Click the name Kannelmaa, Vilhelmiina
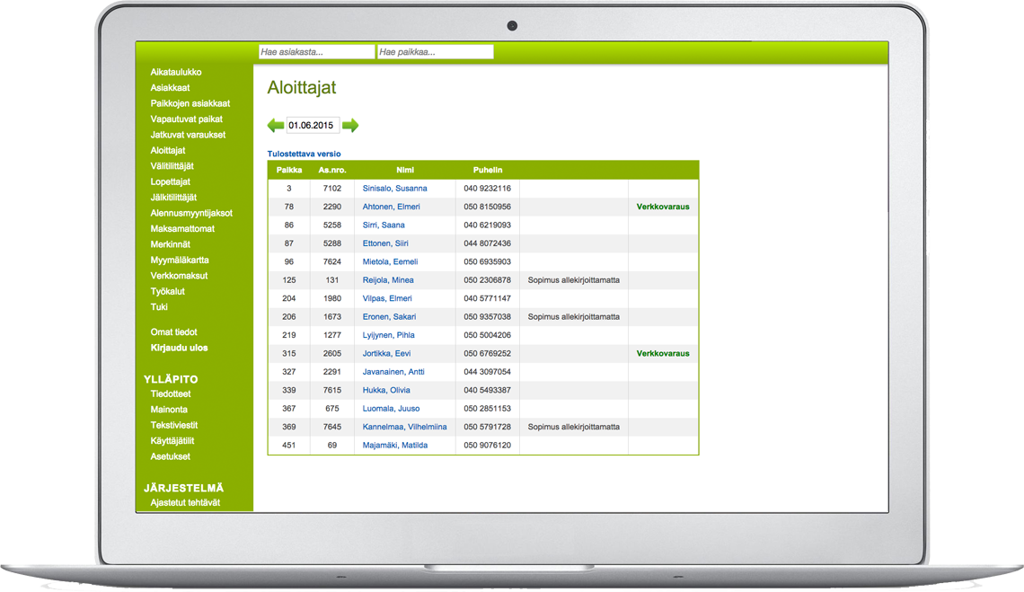 (x=404, y=427)
